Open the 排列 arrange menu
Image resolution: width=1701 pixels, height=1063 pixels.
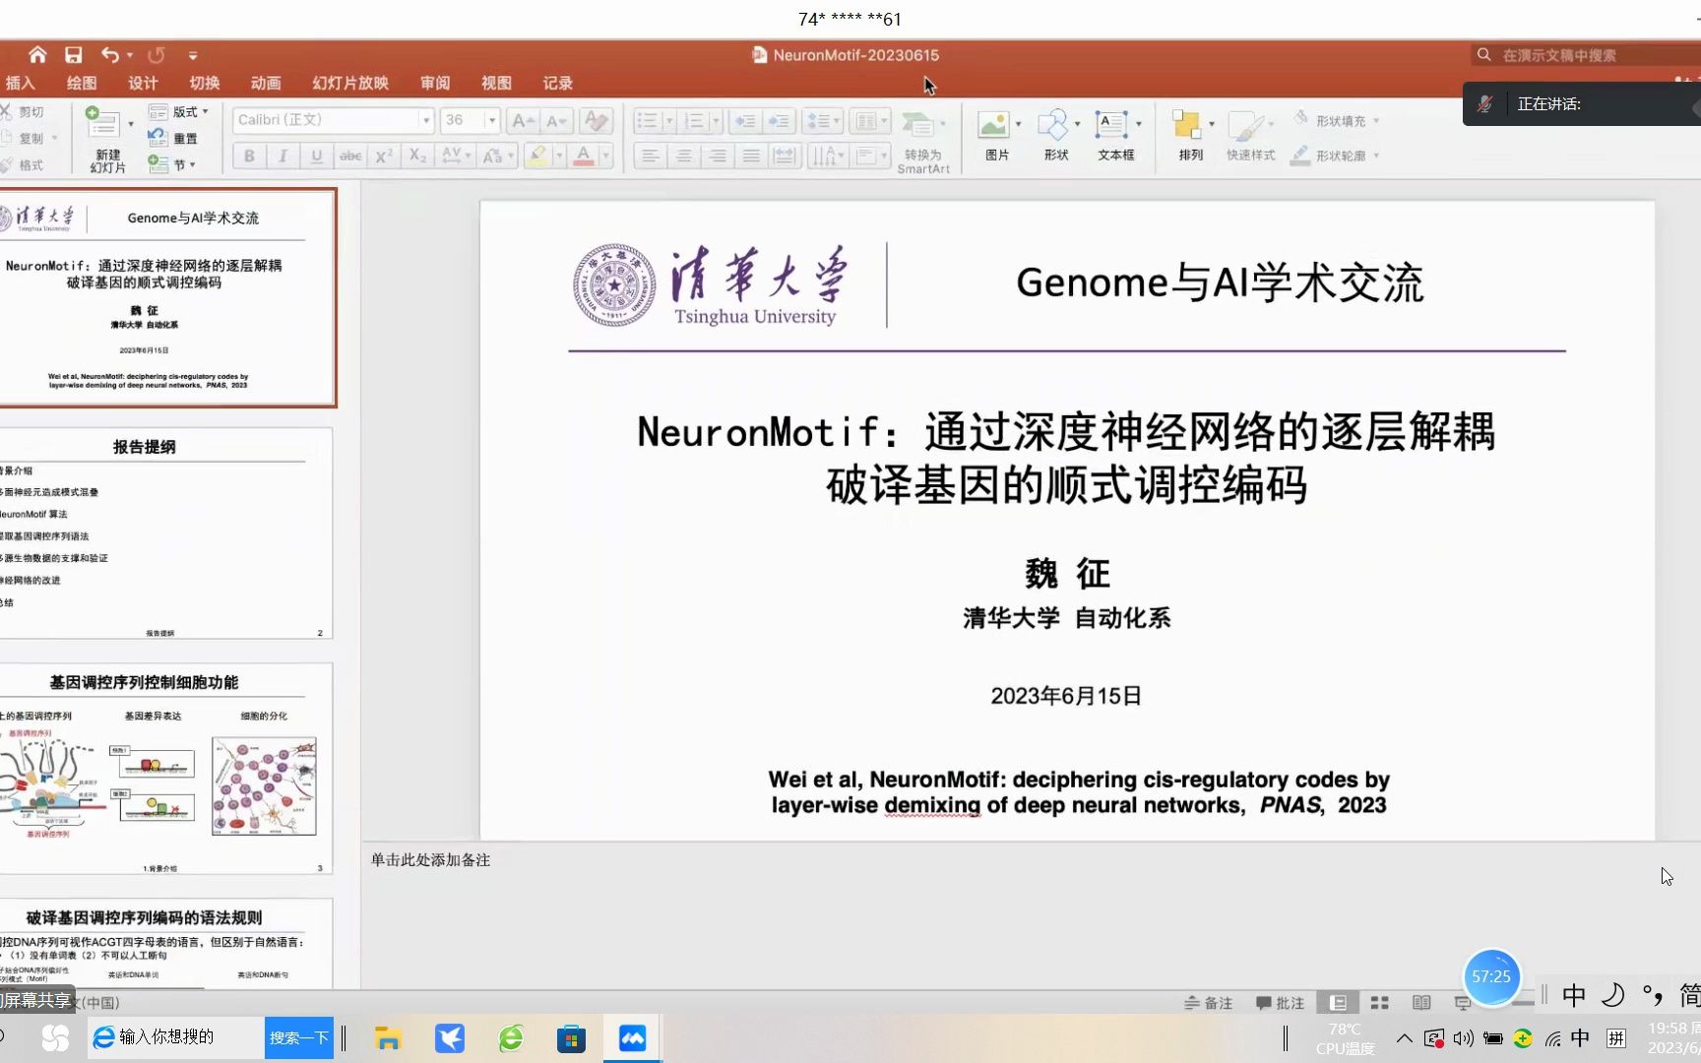click(x=1191, y=136)
